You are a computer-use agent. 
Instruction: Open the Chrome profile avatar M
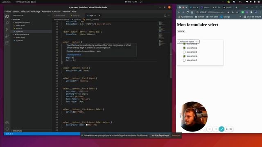(255, 12)
